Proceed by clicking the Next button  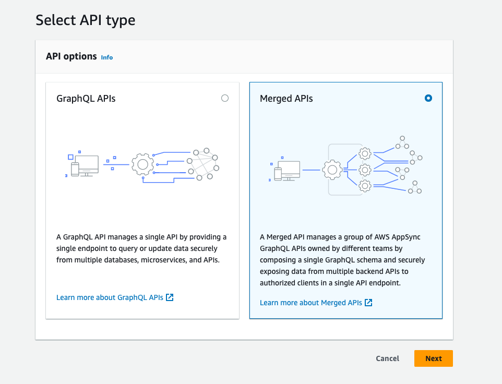pos(433,358)
